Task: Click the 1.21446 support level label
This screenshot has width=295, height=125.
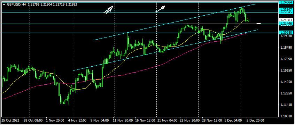Action: coord(286,24)
